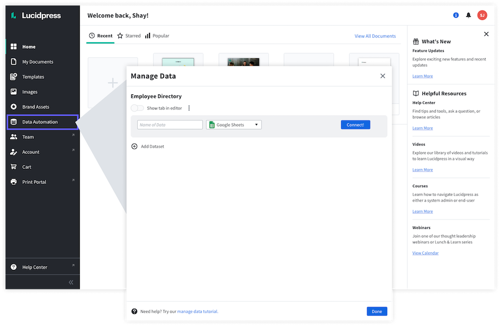Click the Help Center question icon
500x326 pixels.
[13, 267]
